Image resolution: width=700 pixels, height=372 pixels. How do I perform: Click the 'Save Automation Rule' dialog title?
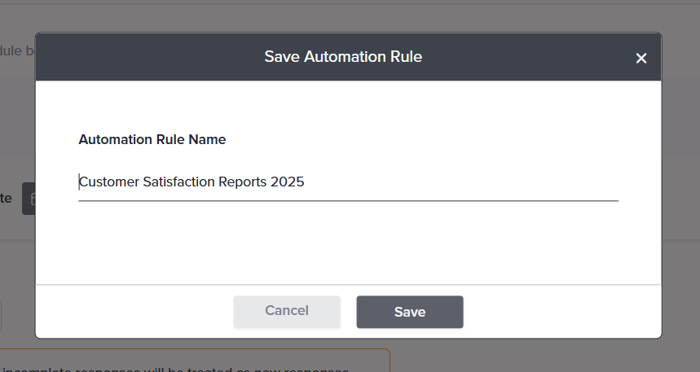pyautogui.click(x=343, y=57)
